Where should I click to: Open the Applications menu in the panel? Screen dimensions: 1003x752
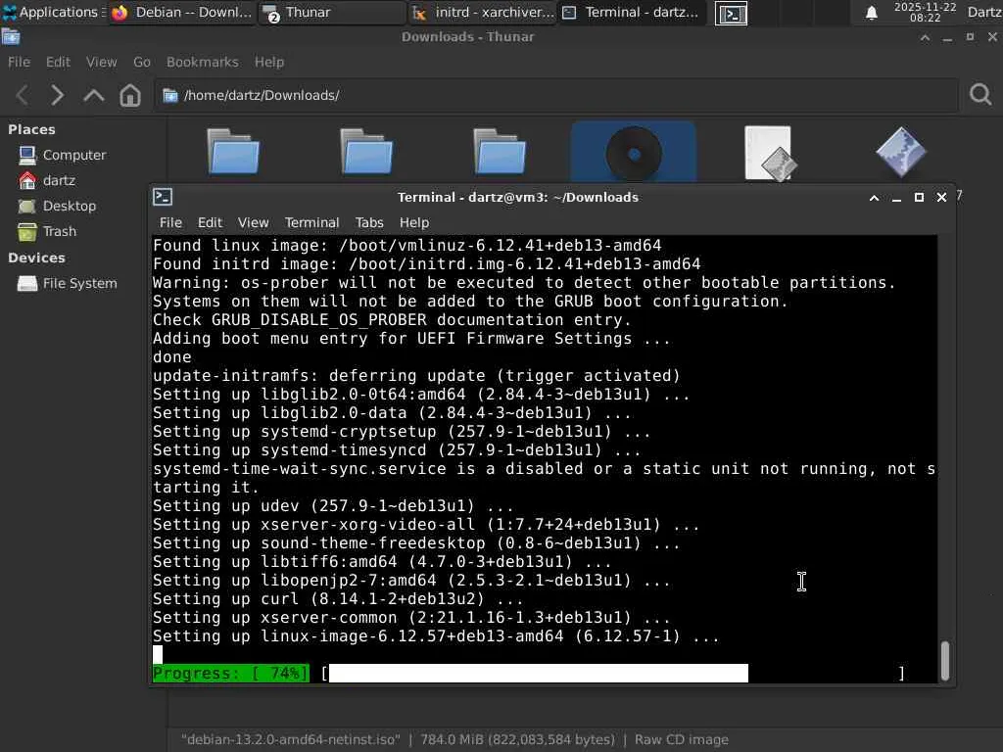click(x=51, y=12)
